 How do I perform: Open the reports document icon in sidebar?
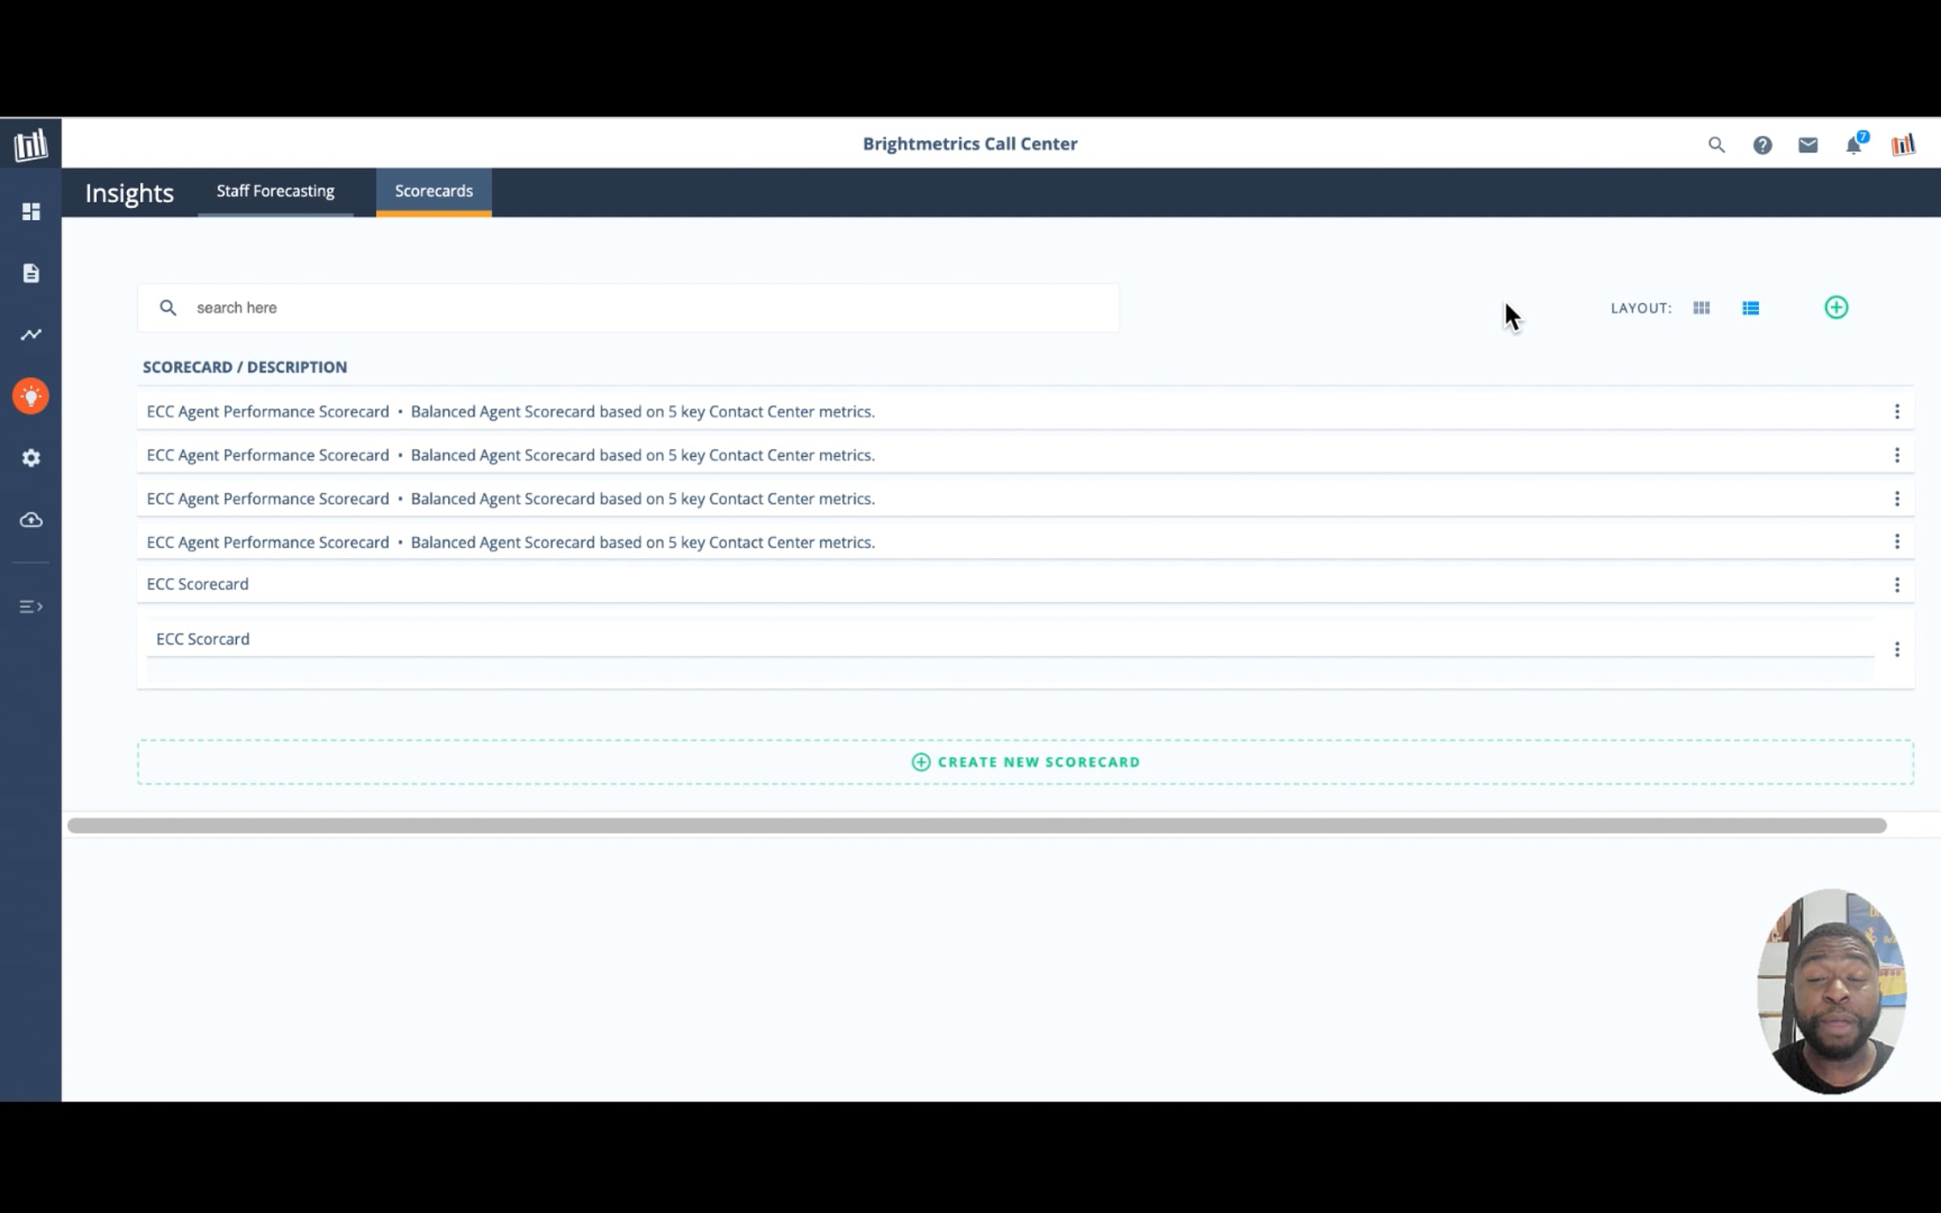pos(31,273)
